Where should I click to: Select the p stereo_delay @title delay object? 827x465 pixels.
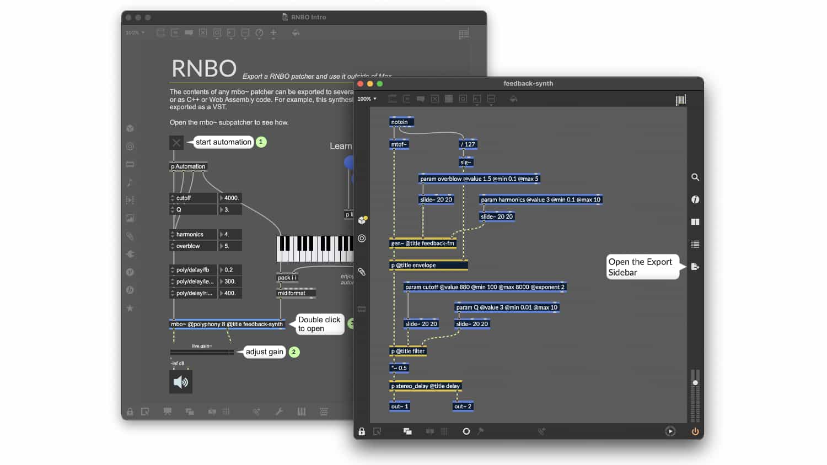coord(425,386)
